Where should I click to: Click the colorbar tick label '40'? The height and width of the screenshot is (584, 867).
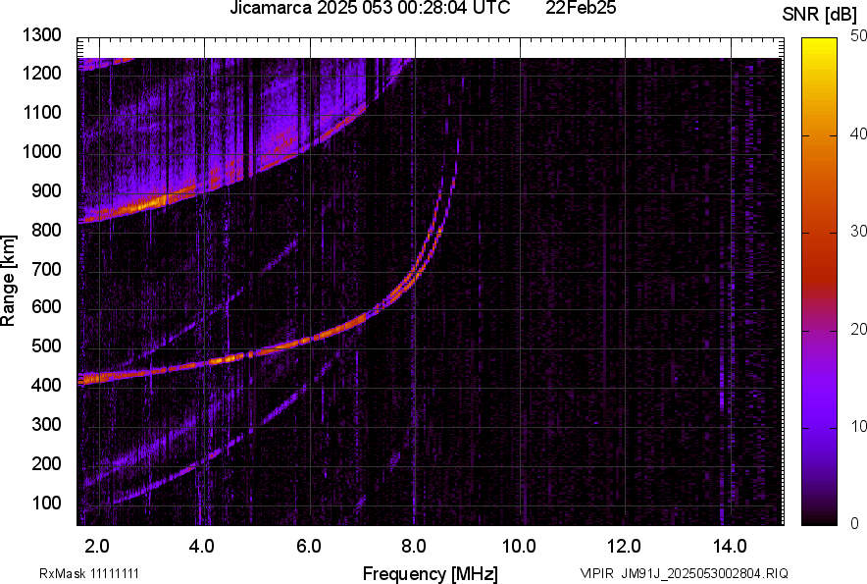(858, 133)
